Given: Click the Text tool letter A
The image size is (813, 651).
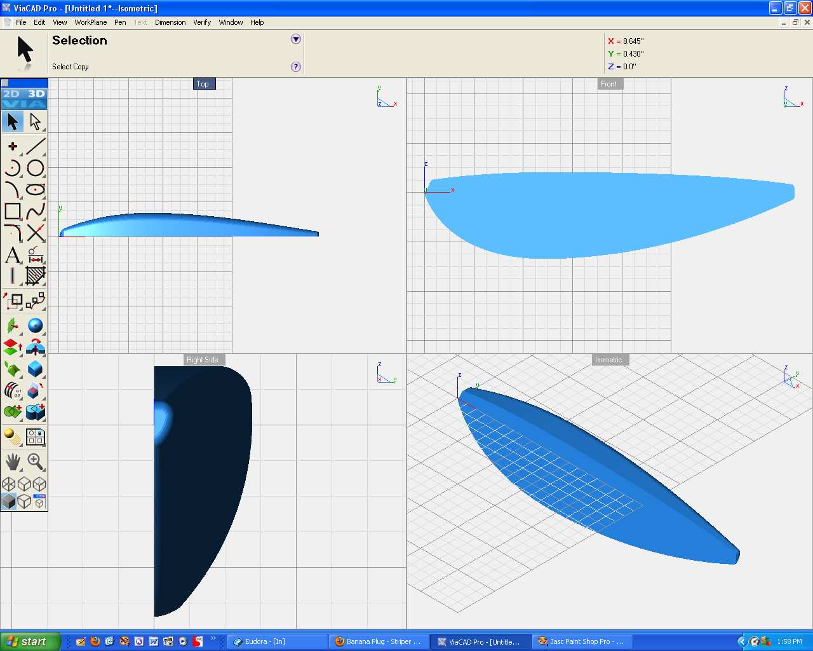Looking at the screenshot, I should pos(13,256).
